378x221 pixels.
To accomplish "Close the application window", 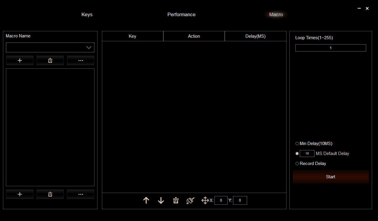I will 367,9.
